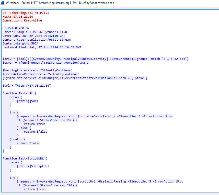
Task: Click the '$url = "http://87.96.21.84"' line
Action: click(x=27, y=86)
